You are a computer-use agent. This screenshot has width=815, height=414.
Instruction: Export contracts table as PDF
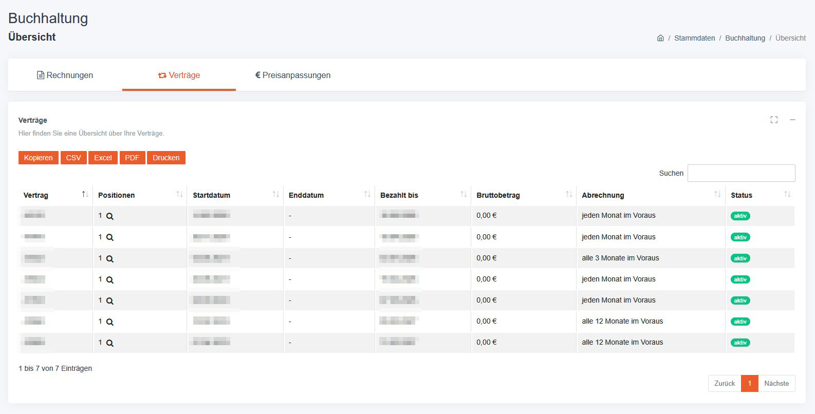coord(132,158)
